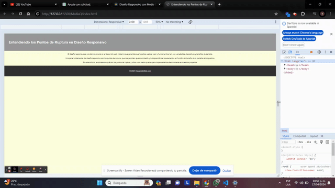Click Dejar de compartir button
335x188 pixels.
(205, 171)
